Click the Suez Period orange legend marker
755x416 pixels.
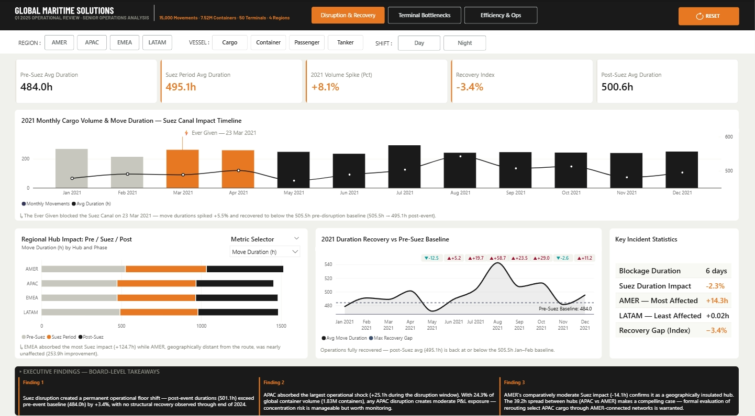tap(49, 337)
